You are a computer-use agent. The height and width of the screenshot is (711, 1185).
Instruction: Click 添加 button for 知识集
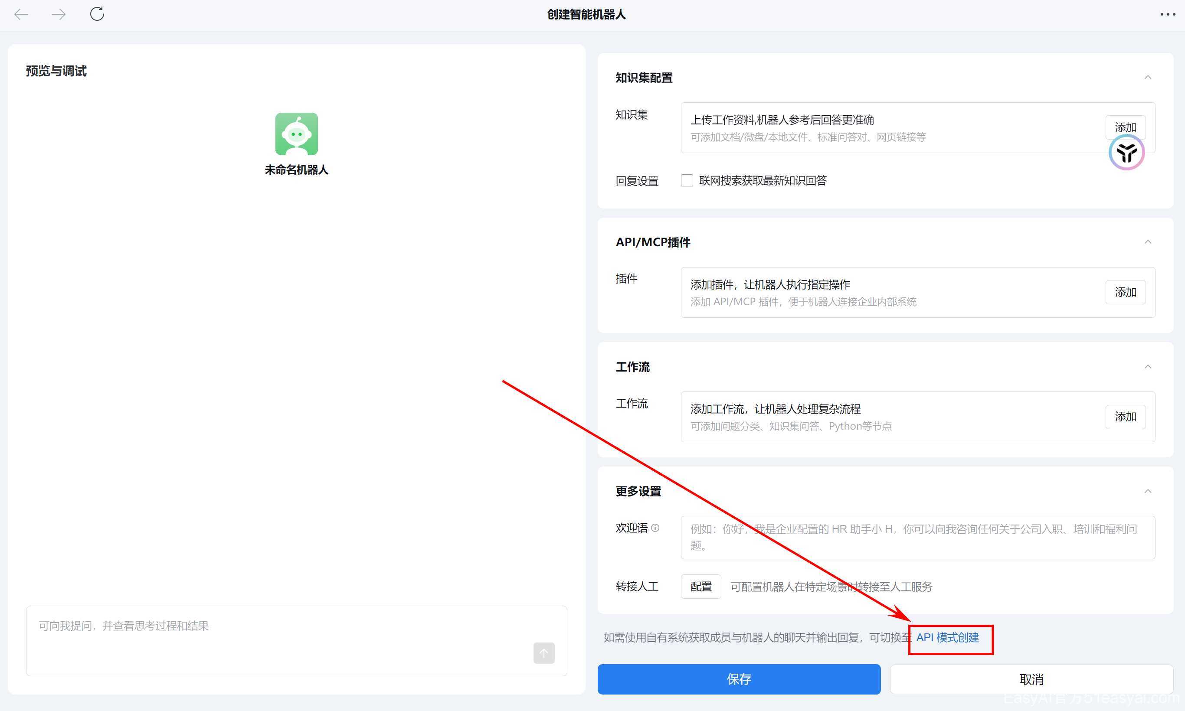[x=1125, y=126]
